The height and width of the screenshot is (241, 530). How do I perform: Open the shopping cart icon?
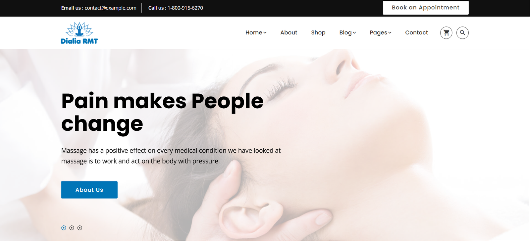pos(446,33)
